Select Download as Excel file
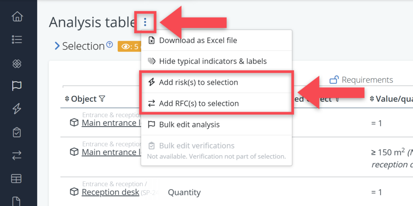 click(x=198, y=40)
